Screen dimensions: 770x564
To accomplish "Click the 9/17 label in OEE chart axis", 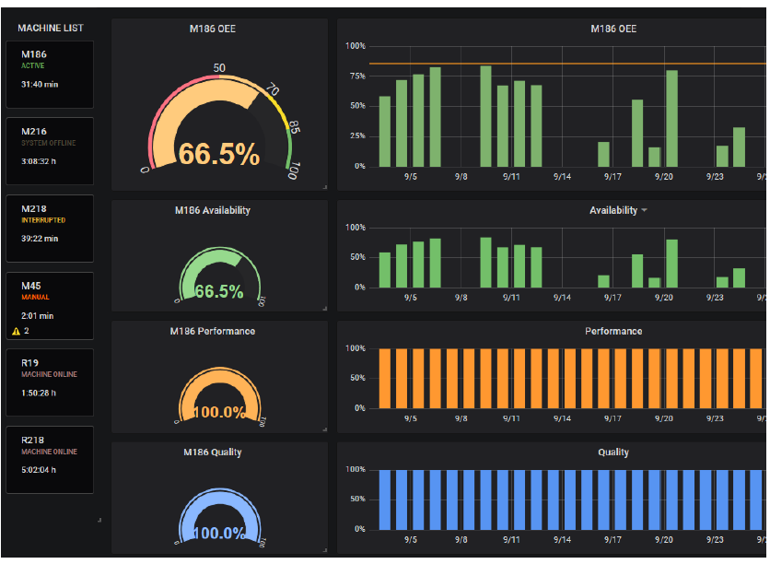I will [612, 177].
